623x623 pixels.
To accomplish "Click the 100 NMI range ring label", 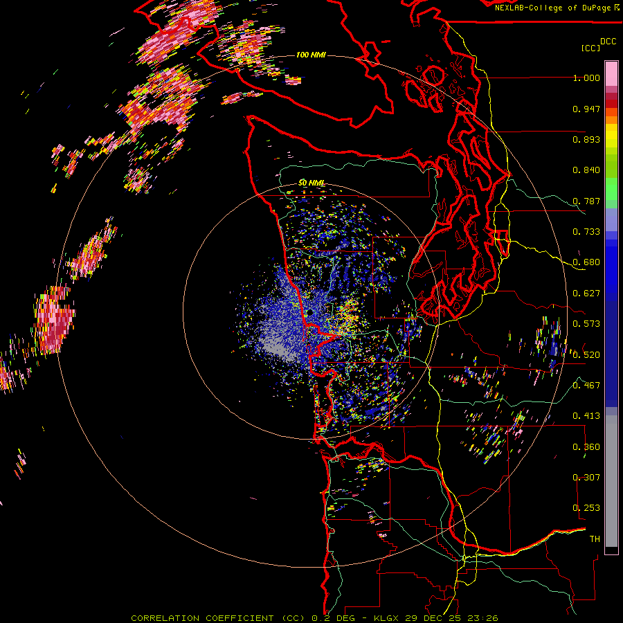I will coord(311,55).
